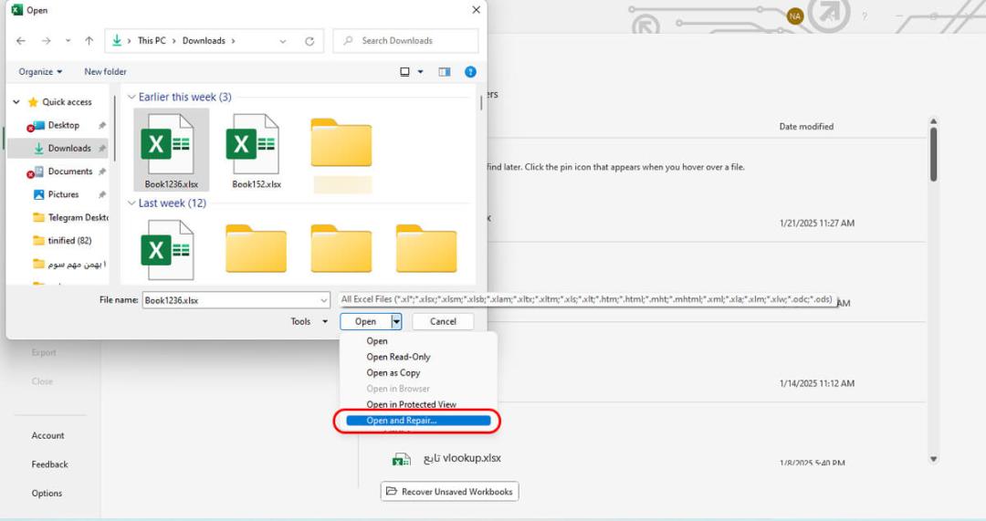Select the Excel file under Last week
The width and height of the screenshot is (986, 521).
(x=167, y=249)
